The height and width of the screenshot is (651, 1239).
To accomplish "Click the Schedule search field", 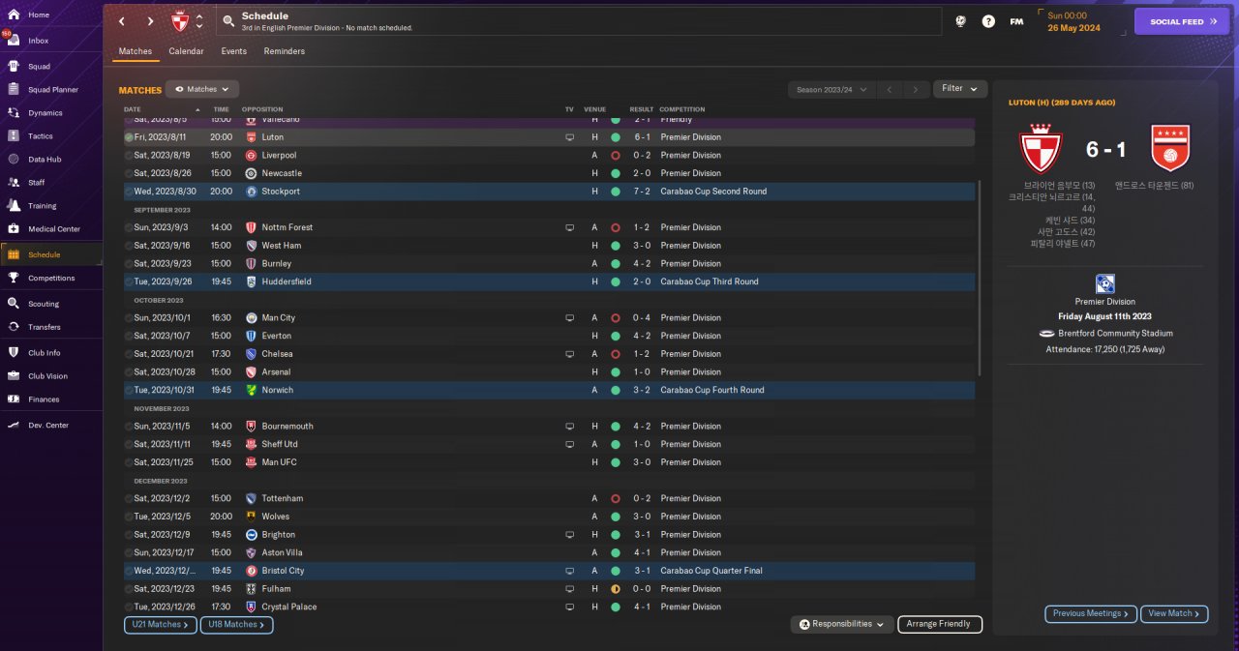I will 578,21.
